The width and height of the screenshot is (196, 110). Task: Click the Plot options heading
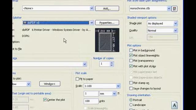(x=134, y=46)
